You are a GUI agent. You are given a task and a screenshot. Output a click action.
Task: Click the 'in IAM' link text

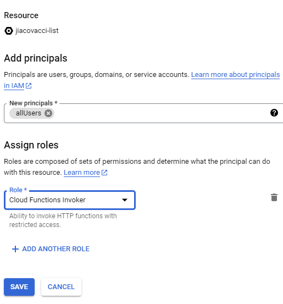(x=14, y=86)
